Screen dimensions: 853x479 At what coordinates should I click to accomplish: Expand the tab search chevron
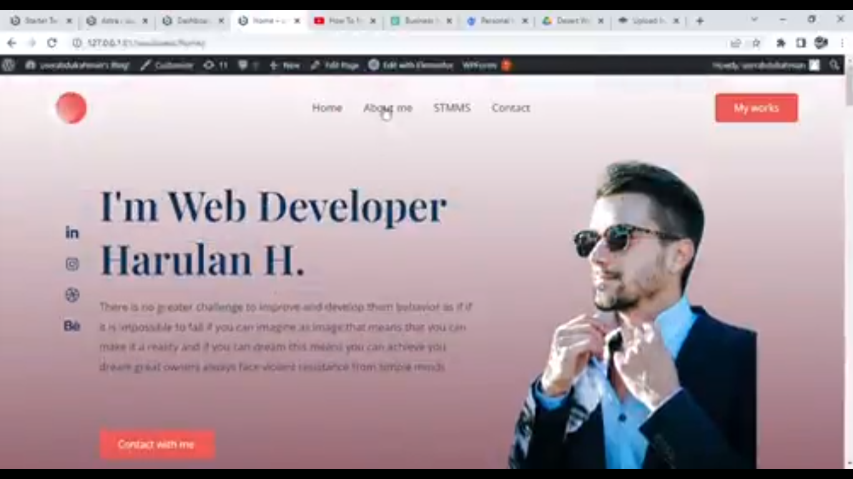[754, 20]
